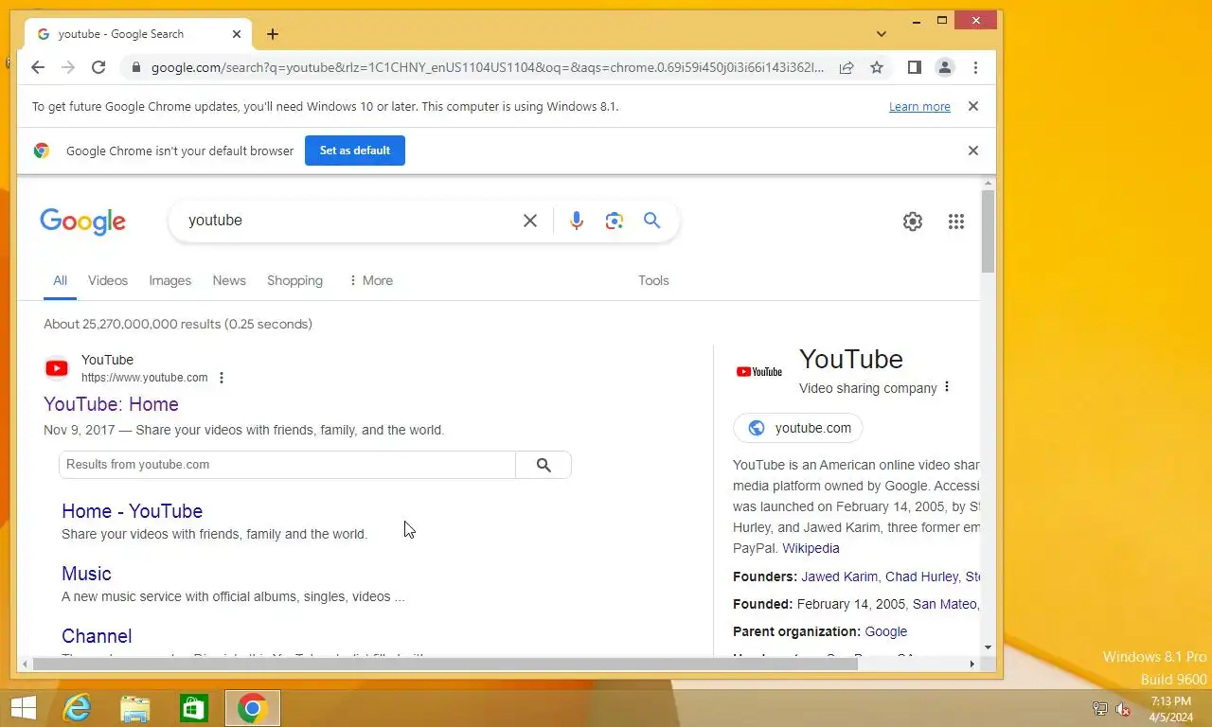Open the taskbar clock showing 7:13 PM

1171,709
